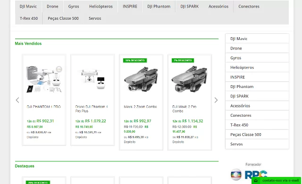Screen dimensions: 302x184
Task: Select Gyros in the sidebar list
Action: point(257,58)
